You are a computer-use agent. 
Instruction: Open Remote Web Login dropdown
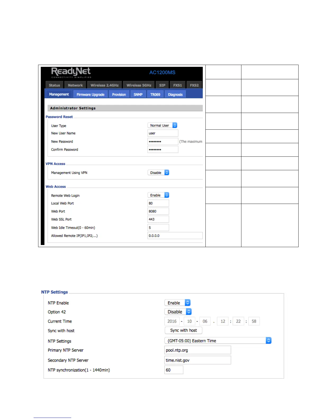[158, 195]
